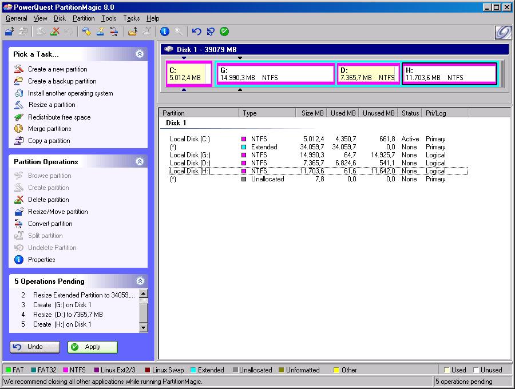Click the PartitionMagic title bar app icon
Screen dimensions: 515x389
coord(7,7)
